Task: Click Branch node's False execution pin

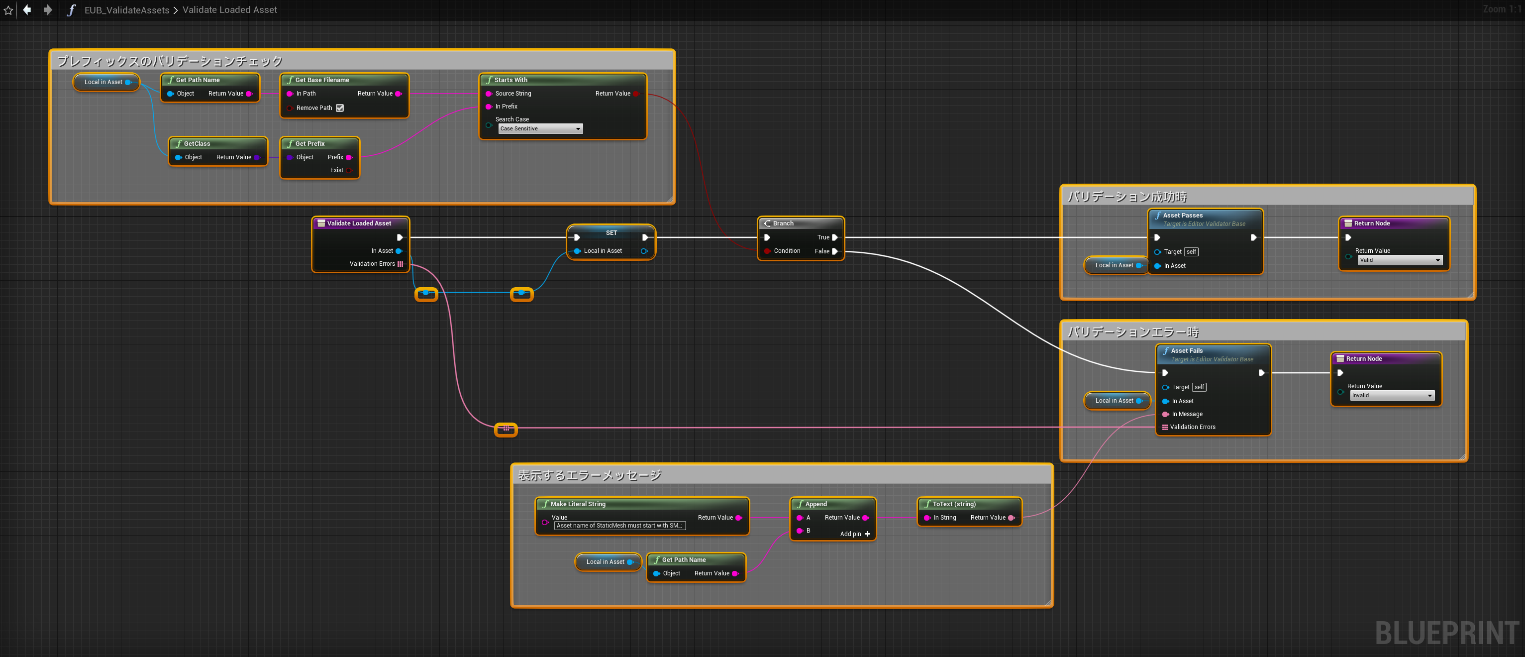Action: [835, 251]
